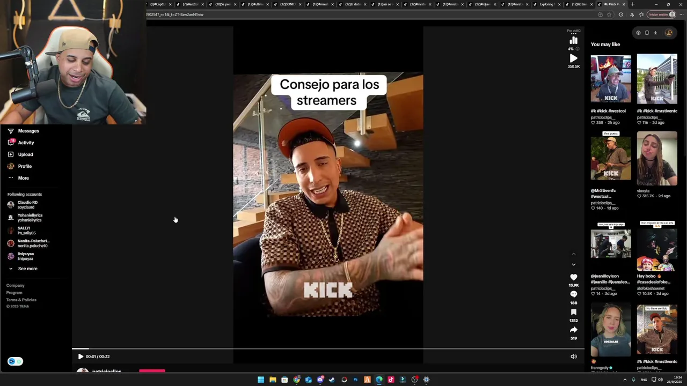687x386 pixels.
Task: Switch to (12)El doto browser tab
Action: coord(353,4)
